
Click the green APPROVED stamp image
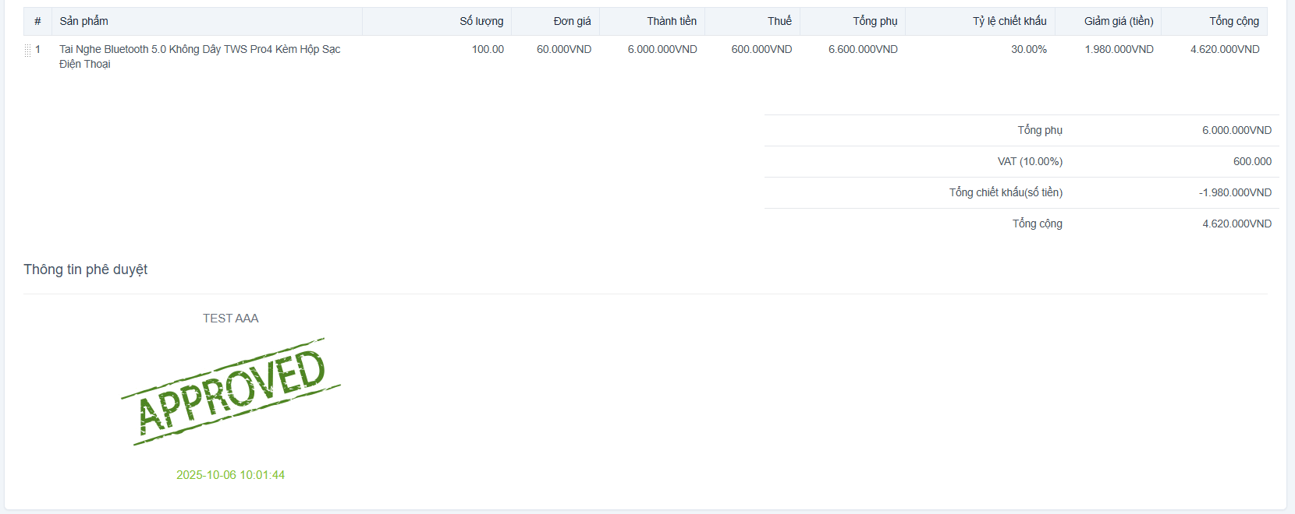[x=231, y=392]
